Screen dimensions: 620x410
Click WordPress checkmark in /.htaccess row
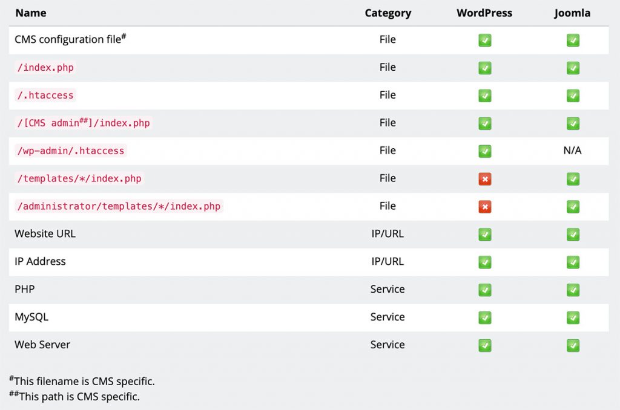(485, 96)
